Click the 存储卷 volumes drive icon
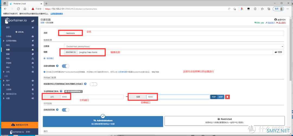 [x=33, y=63]
